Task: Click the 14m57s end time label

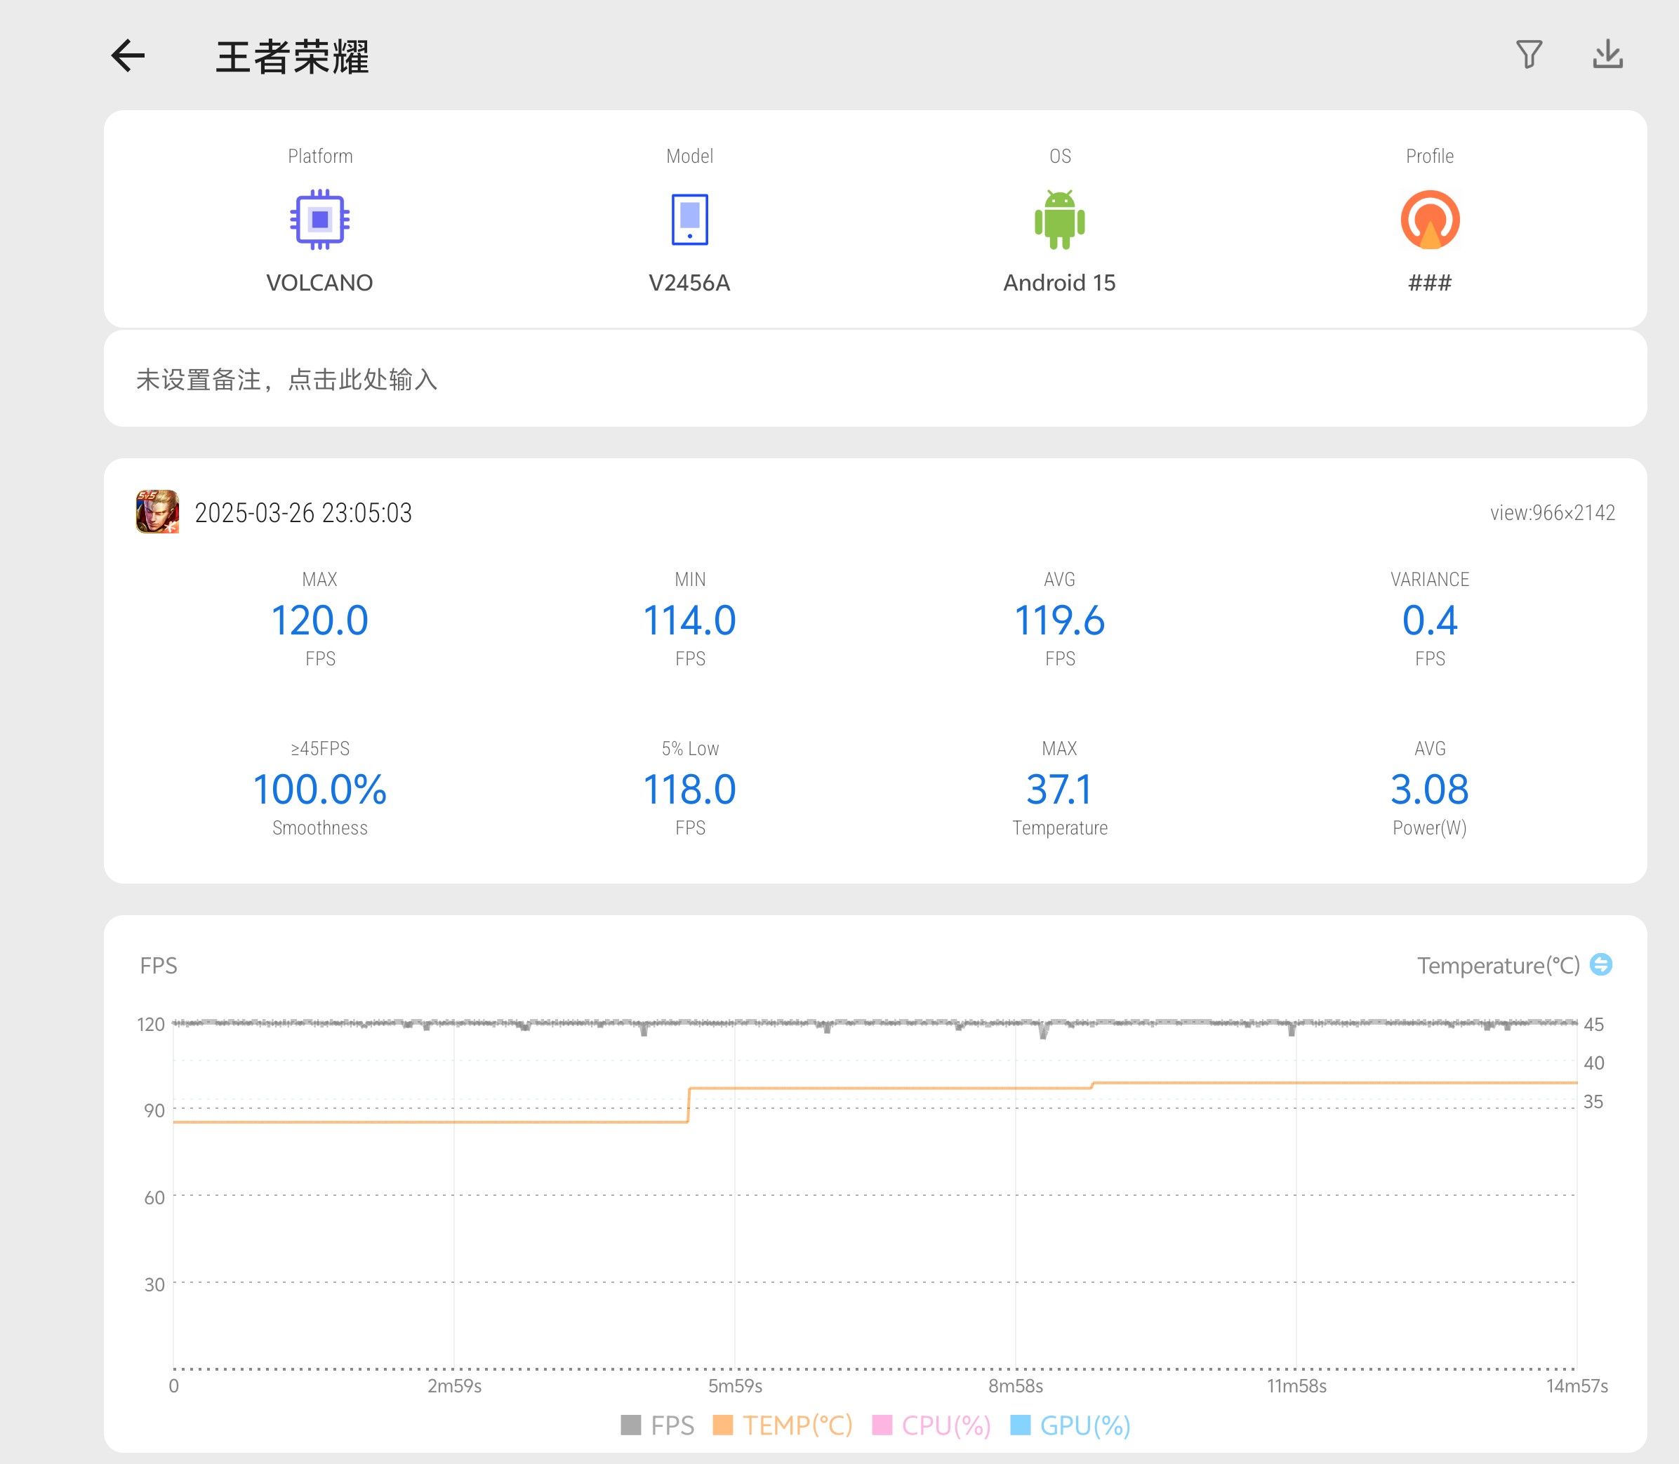Action: coord(1577,1385)
